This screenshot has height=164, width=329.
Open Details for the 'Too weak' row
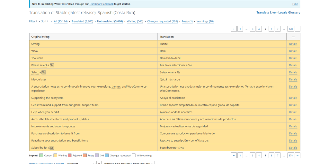coord(293,58)
